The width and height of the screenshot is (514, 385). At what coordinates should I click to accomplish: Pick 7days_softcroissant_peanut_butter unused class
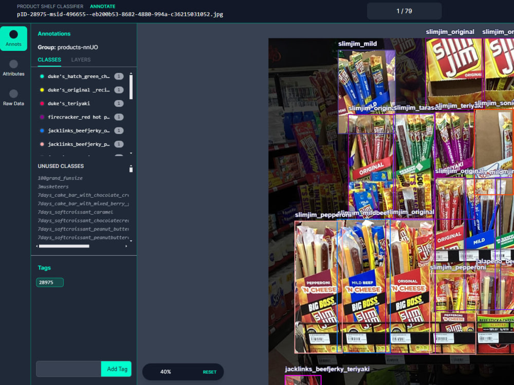point(83,229)
